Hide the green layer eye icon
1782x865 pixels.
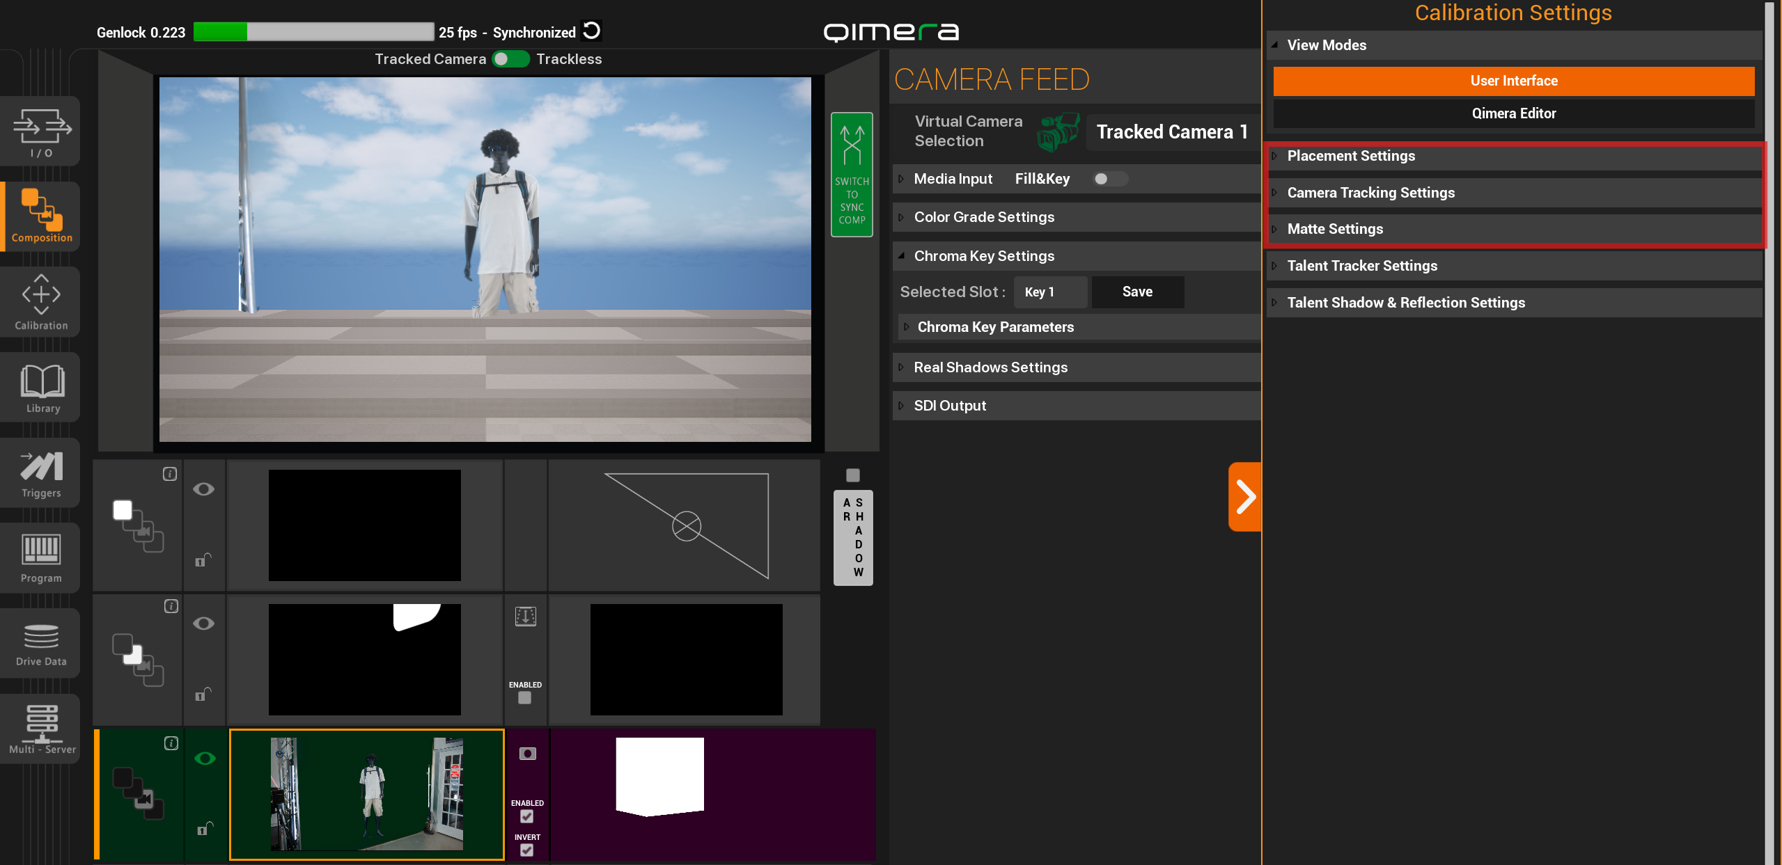point(205,759)
